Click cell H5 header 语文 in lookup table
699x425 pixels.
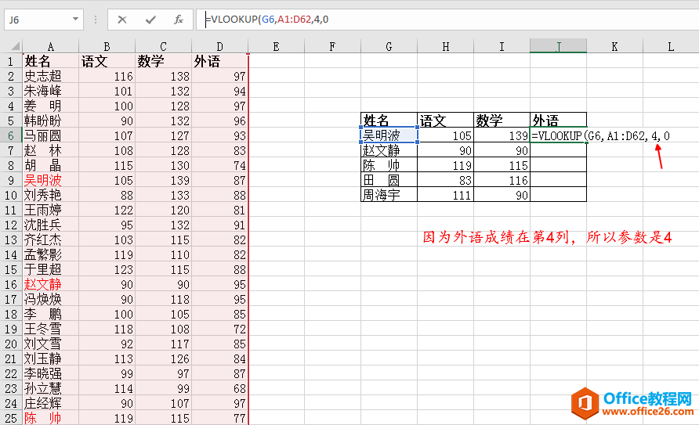click(x=445, y=121)
